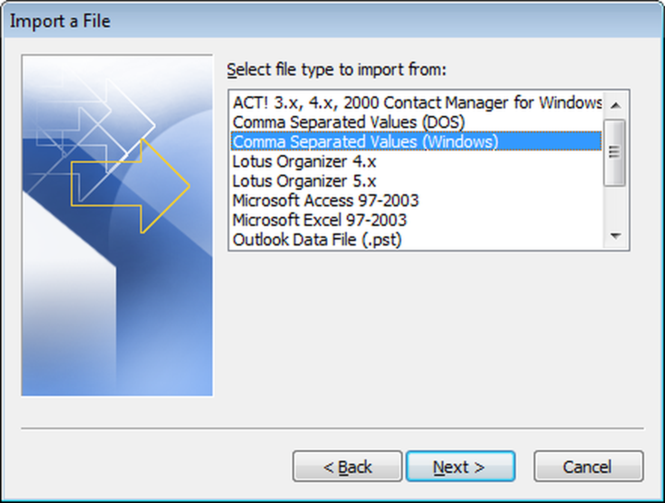Click the Import a File title bar
The width and height of the screenshot is (665, 503).
coord(332,21)
